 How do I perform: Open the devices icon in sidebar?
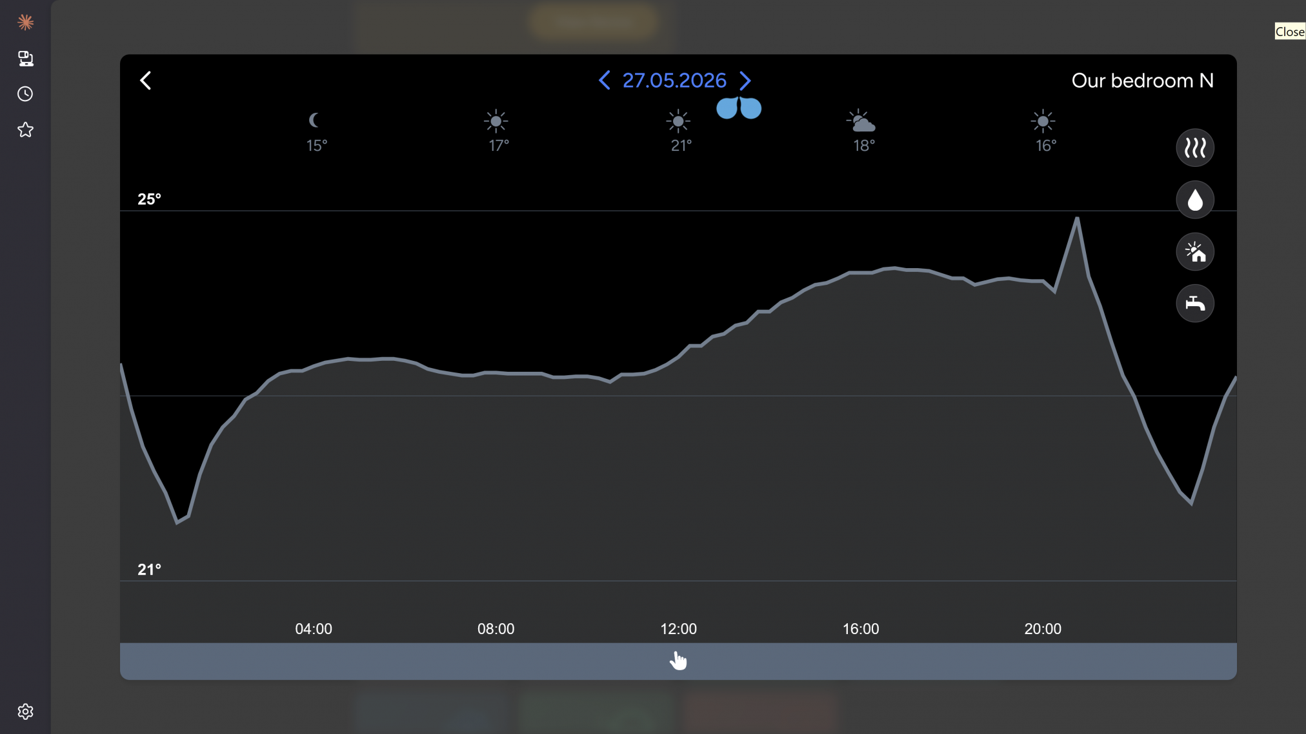(25, 59)
